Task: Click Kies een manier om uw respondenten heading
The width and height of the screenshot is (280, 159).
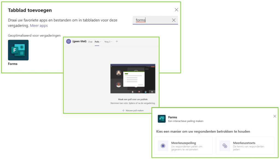Action: click(203, 131)
